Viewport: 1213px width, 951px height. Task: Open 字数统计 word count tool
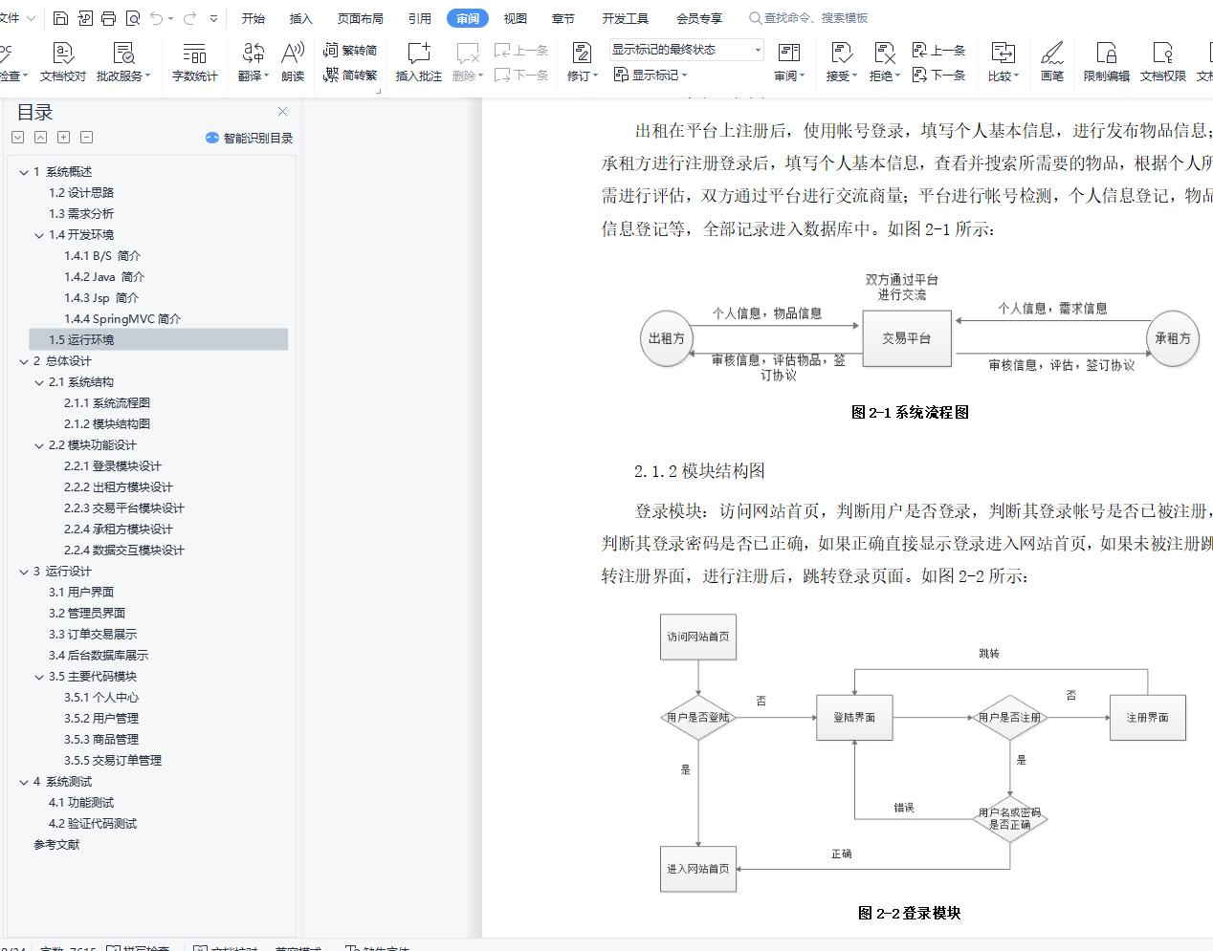pos(194,62)
